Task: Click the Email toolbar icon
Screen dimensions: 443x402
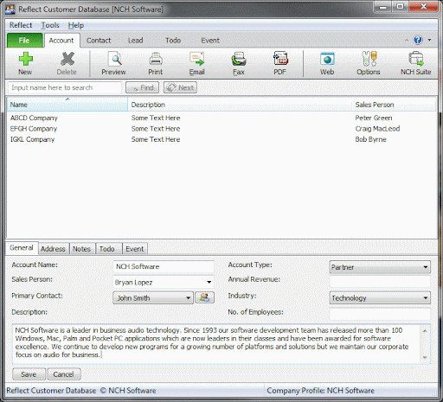Action: (x=197, y=63)
